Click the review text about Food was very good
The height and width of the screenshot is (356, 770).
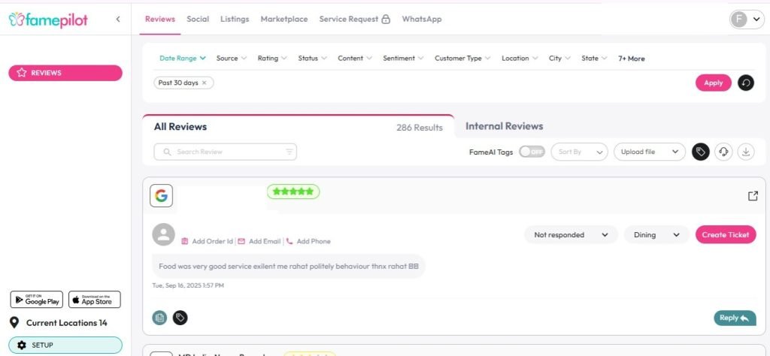289,267
